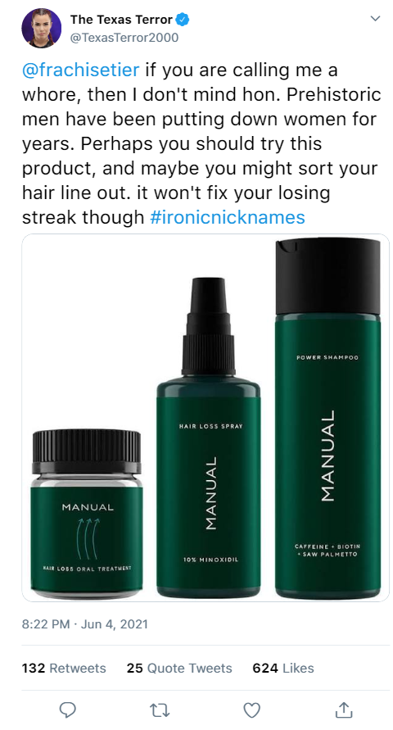Open The Texas Terror display name

122,20
